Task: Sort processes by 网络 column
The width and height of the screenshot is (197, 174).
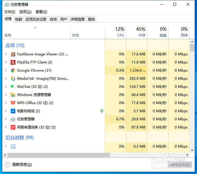Action: pos(179,32)
